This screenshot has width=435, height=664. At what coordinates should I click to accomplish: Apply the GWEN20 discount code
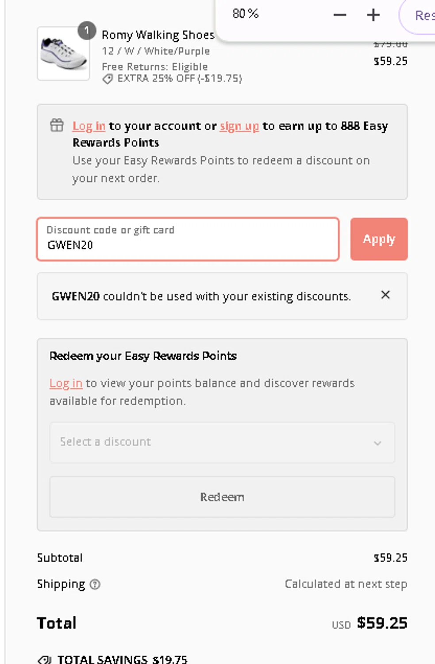point(379,239)
